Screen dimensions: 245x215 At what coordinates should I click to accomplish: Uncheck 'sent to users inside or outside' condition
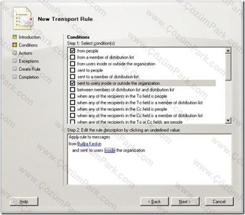point(72,83)
